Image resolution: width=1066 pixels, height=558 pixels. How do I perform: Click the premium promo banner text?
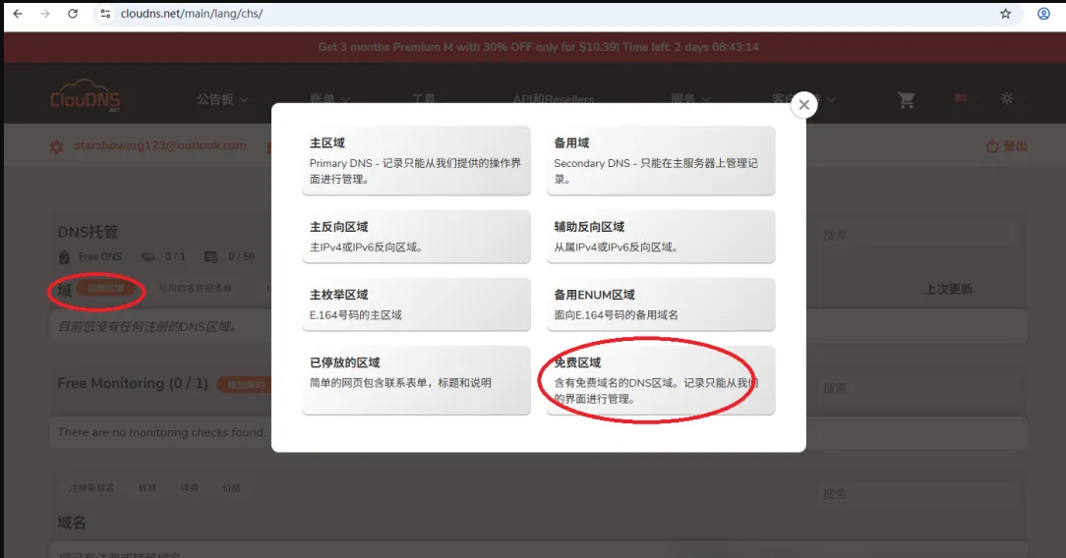pos(538,47)
